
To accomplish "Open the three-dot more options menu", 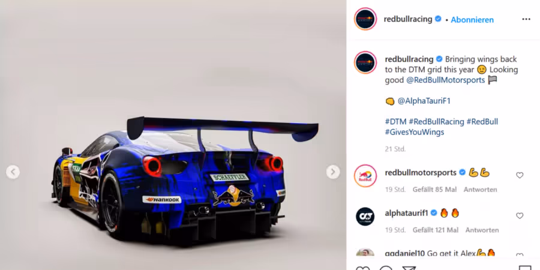I will click(x=526, y=19).
